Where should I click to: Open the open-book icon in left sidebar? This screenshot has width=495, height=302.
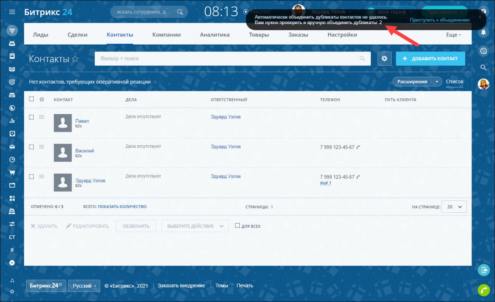(x=12, y=69)
